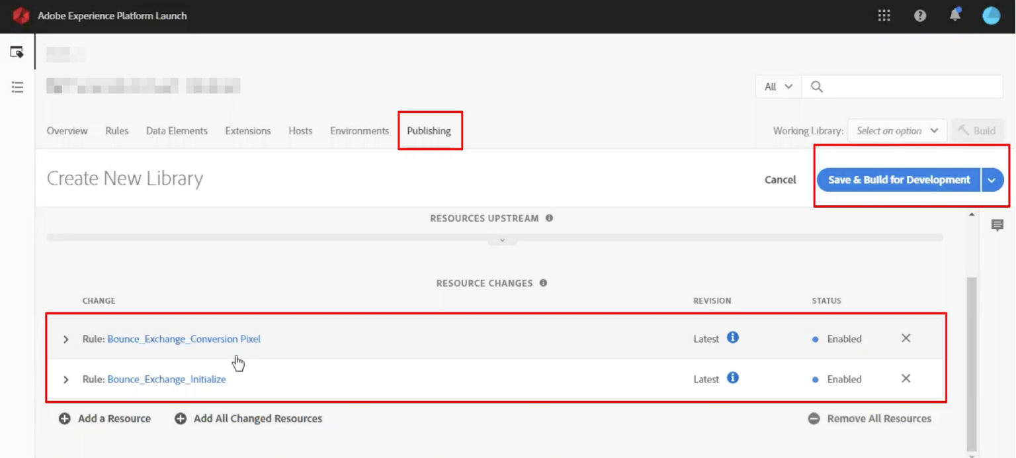
Task: Go to the Extensions tab
Action: [x=248, y=131]
